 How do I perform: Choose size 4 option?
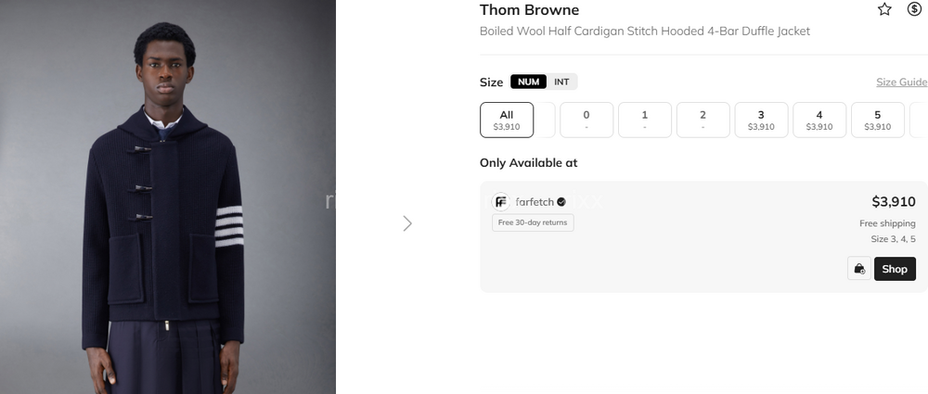[819, 120]
